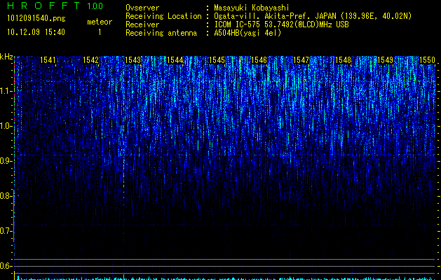Screen dimensions: 441x280
Task: Click the kHz axis unit label
Action: pyautogui.click(x=6, y=57)
